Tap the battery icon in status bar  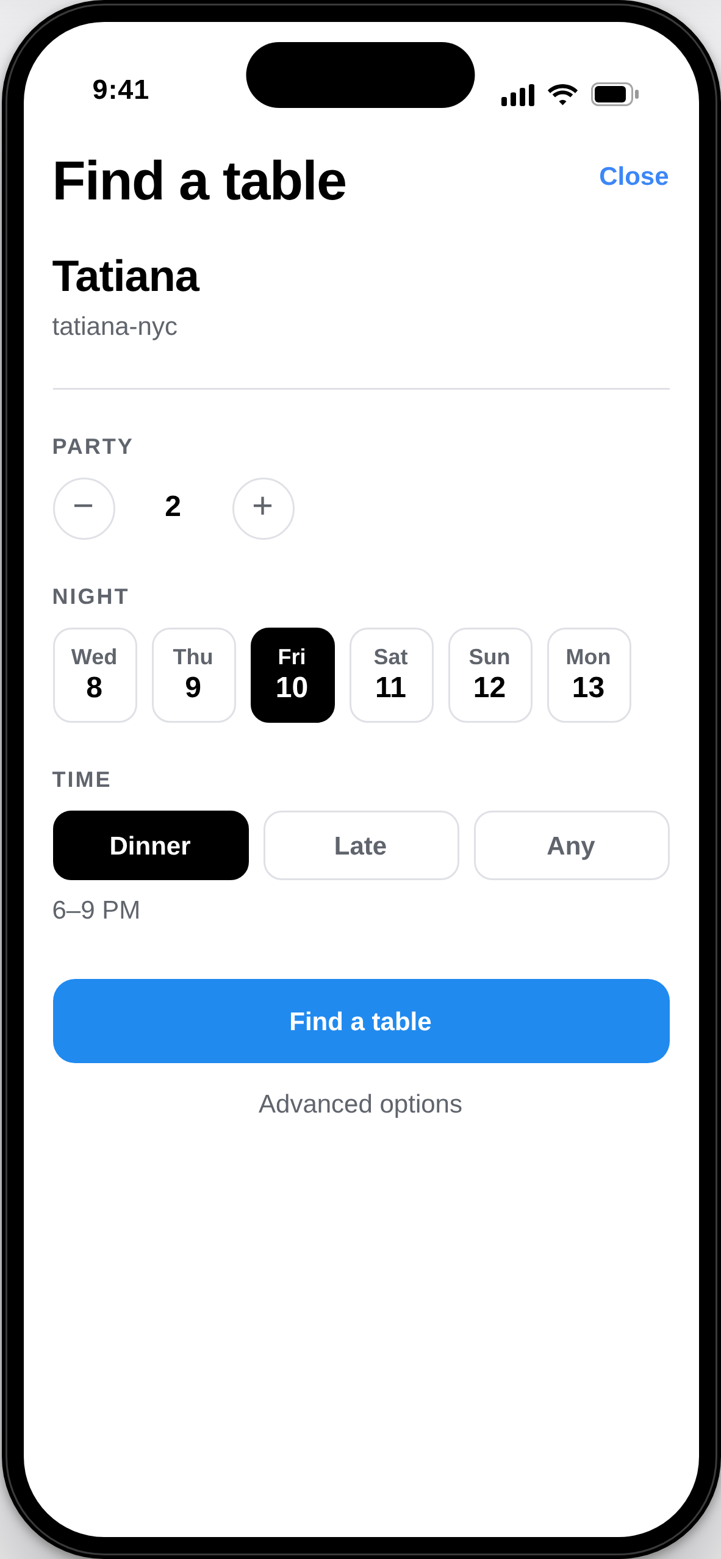pyautogui.click(x=615, y=95)
